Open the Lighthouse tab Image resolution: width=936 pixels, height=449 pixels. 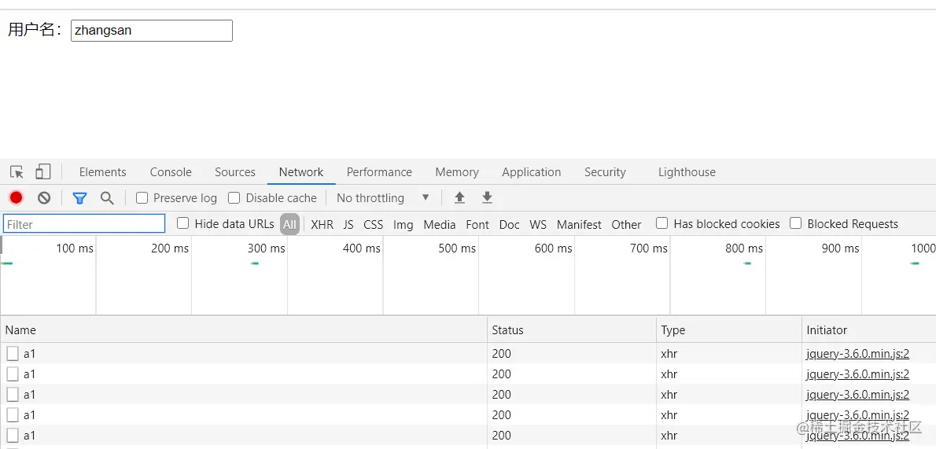tap(687, 172)
